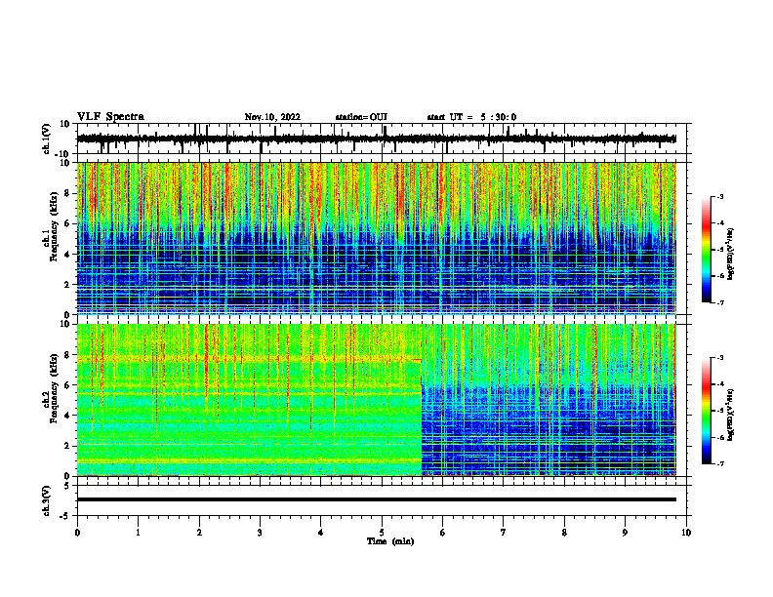Click the ch.1 color bar "-7" label

click(720, 302)
